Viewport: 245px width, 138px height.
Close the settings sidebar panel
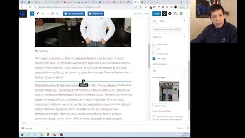click(184, 21)
